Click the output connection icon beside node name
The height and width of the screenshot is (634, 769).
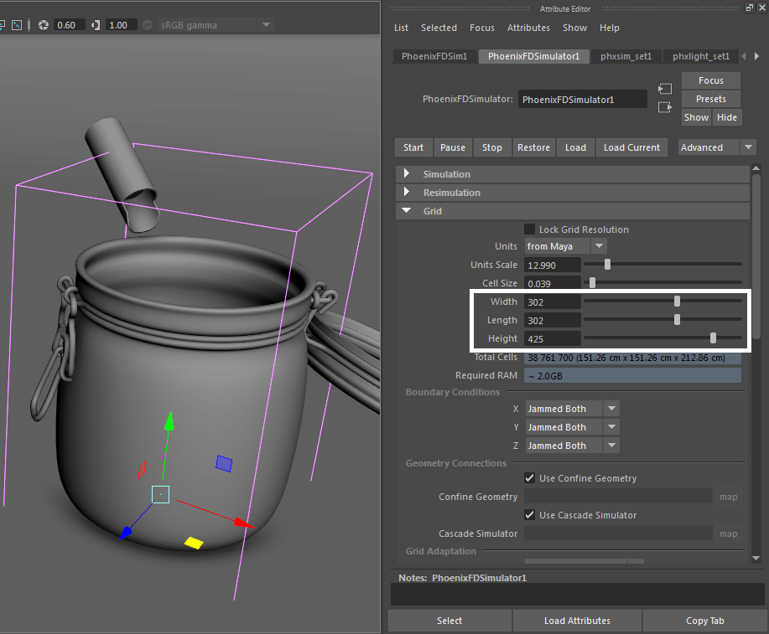664,107
